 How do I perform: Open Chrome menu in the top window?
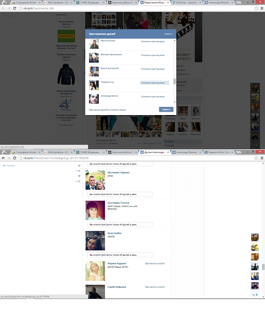coord(262,8)
